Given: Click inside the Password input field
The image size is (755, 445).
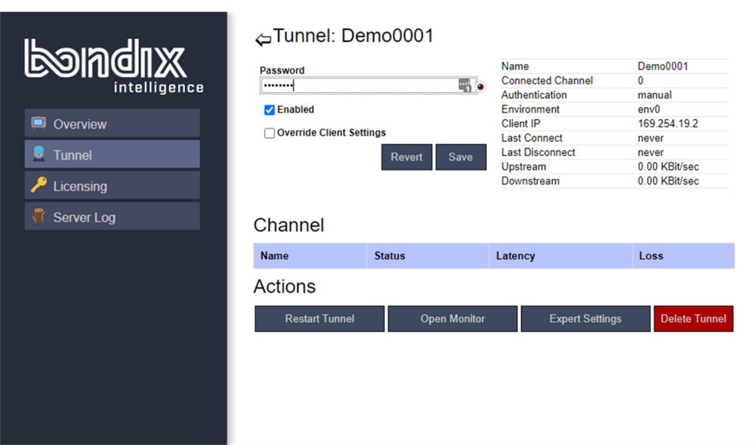Looking at the screenshot, I should 355,84.
